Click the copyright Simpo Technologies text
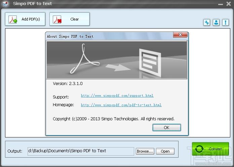 [114, 119]
